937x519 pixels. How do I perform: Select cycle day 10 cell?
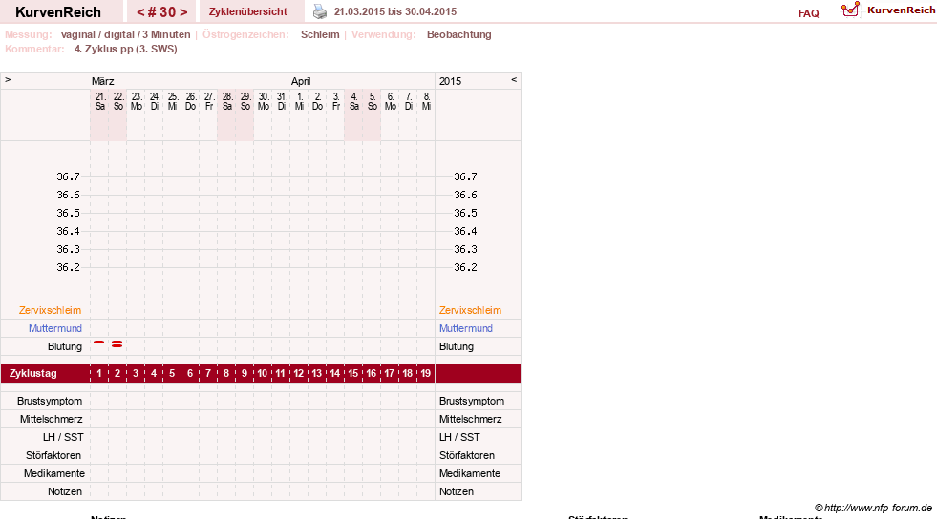(263, 373)
